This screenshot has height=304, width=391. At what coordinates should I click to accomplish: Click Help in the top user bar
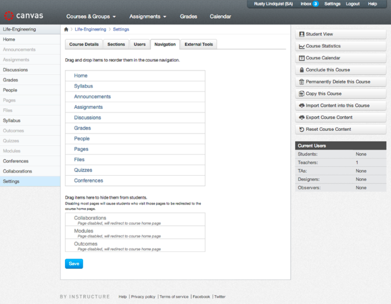[x=372, y=4]
